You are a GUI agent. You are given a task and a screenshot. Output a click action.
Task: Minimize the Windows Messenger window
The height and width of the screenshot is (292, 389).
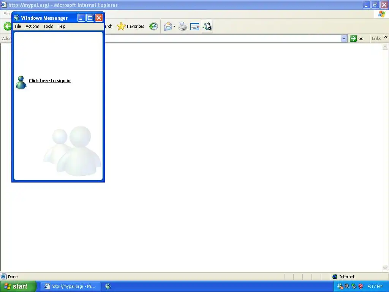click(81, 17)
